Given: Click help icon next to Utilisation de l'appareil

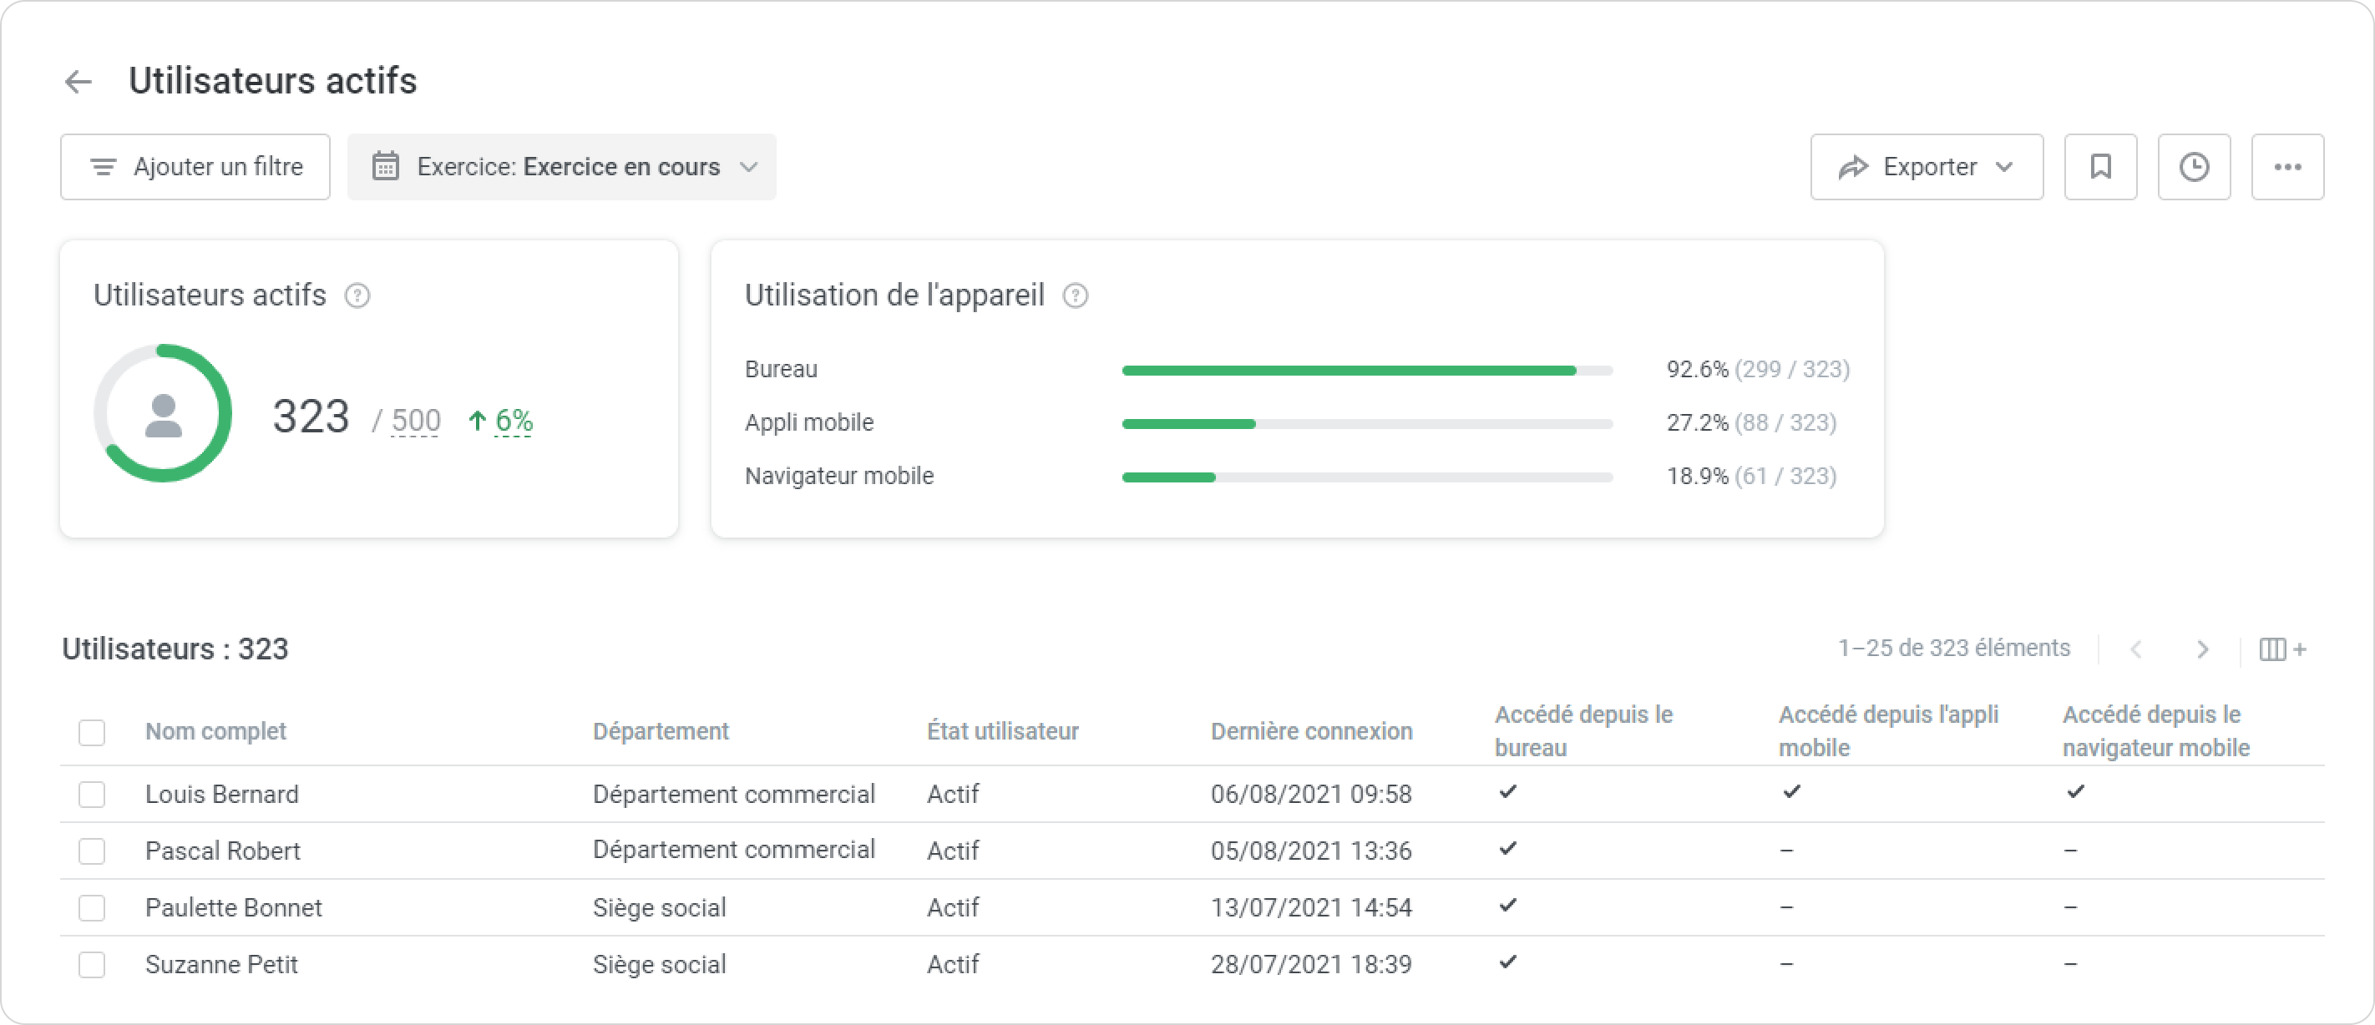Looking at the screenshot, I should pos(1075,295).
